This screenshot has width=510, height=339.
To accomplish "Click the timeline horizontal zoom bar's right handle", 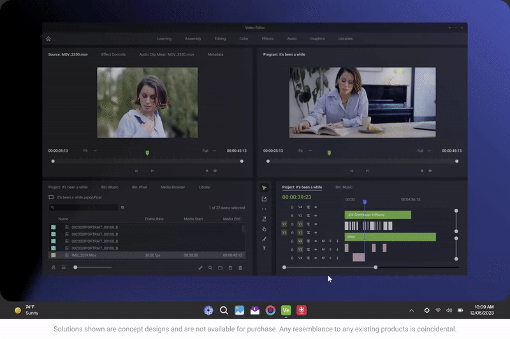I will tap(375, 267).
